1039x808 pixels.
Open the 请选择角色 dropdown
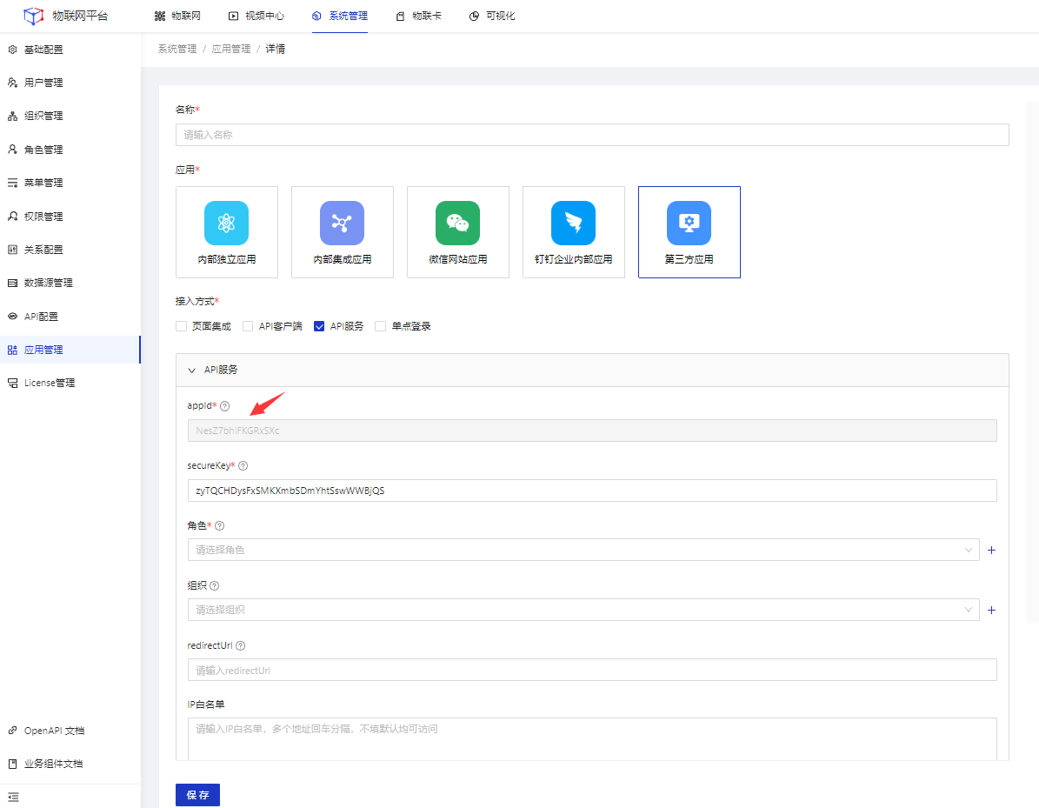[583, 551]
